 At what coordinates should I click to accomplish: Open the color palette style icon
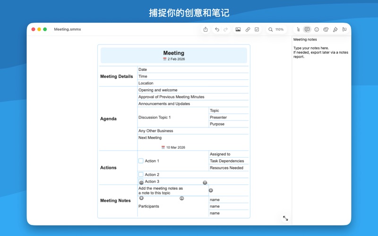click(x=326, y=29)
